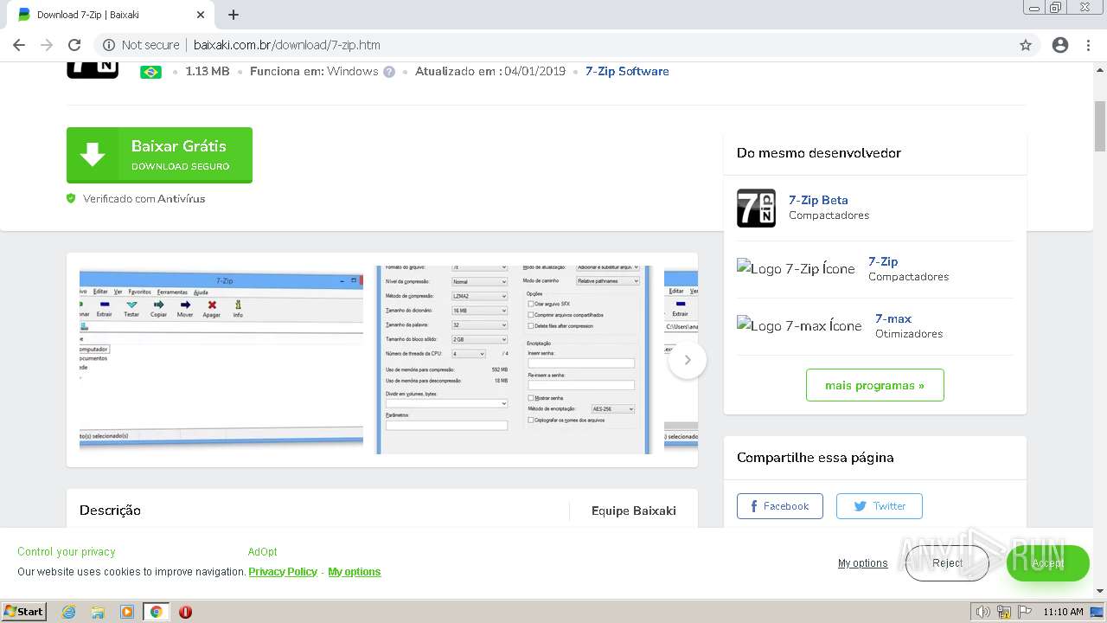Accept the cookies

point(1047,563)
